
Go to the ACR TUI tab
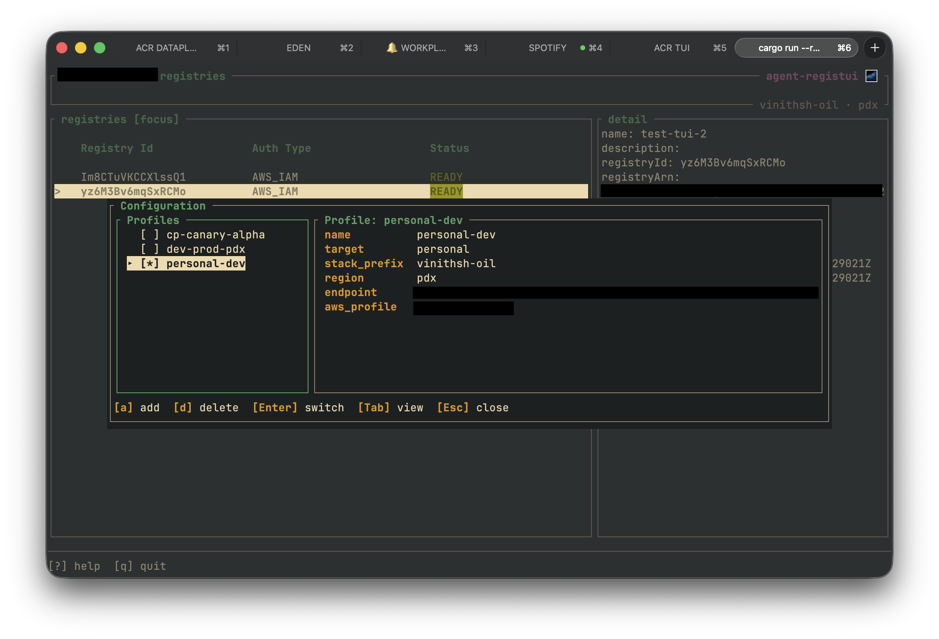tap(672, 48)
